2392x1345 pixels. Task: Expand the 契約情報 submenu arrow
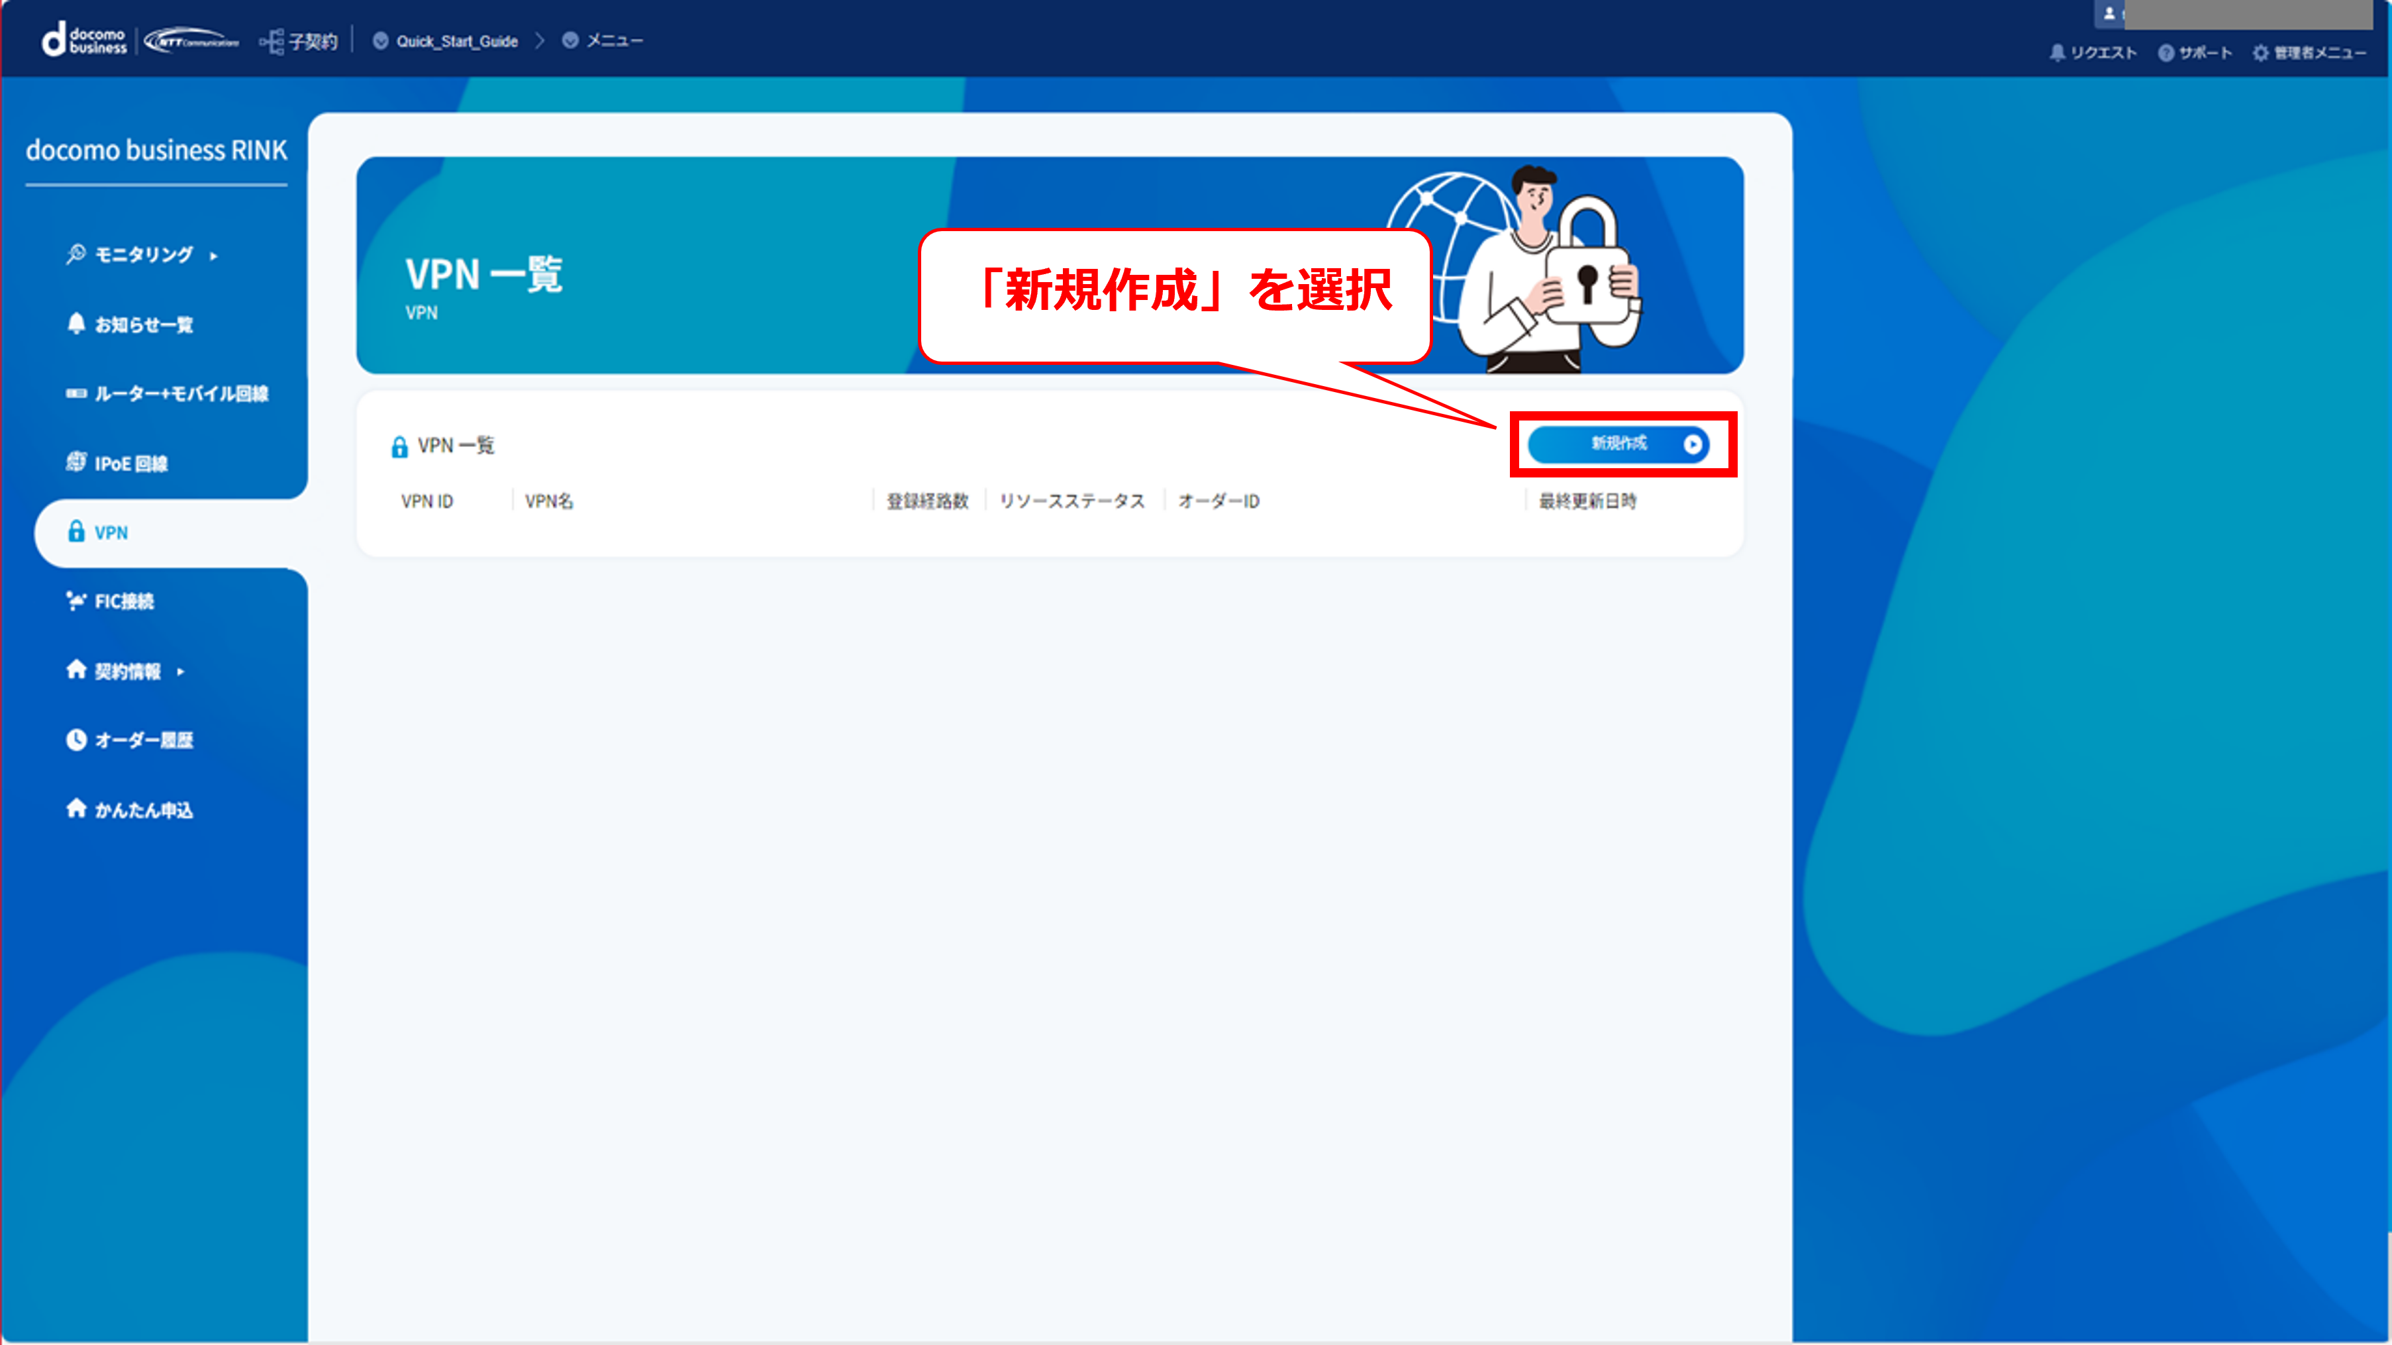[180, 672]
